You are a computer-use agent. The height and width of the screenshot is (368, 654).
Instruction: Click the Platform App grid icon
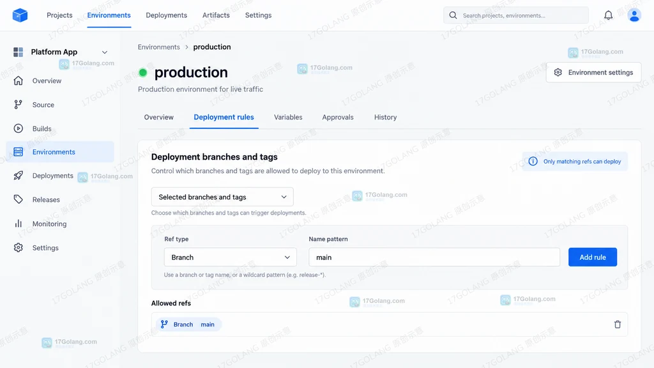pos(19,52)
